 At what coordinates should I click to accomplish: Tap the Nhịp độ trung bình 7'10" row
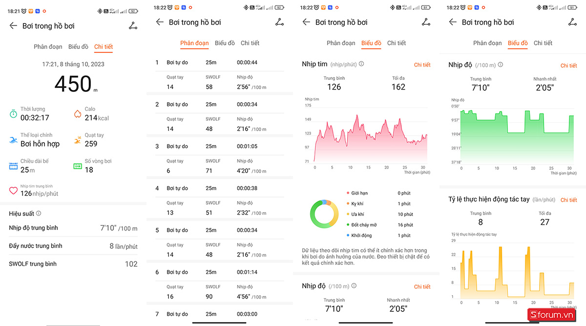click(x=73, y=228)
